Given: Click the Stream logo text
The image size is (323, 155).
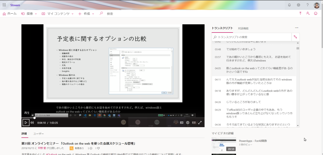Looking at the screenshot, I should (15, 5).
